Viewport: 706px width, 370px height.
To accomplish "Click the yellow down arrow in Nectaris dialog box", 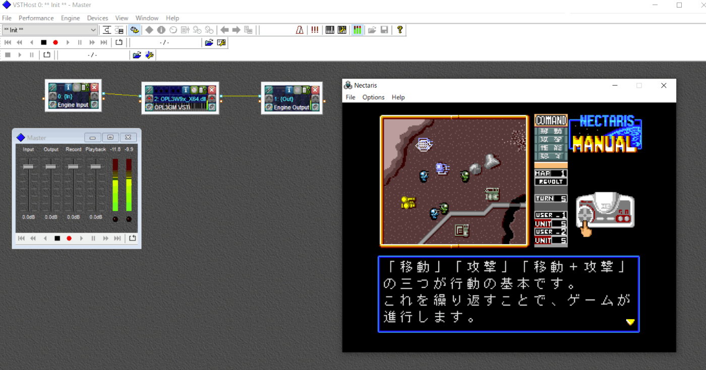I will 630,322.
